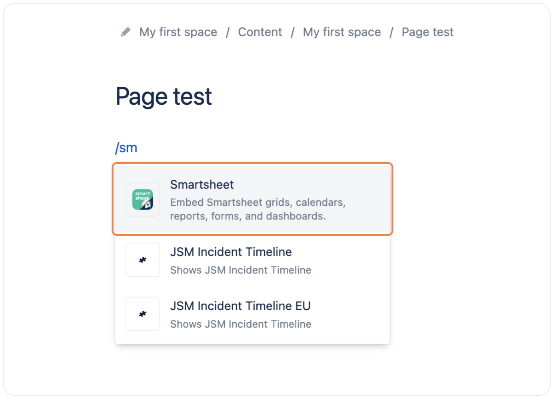Click the pencil edit icon in breadcrumb
Image resolution: width=555 pixels, height=402 pixels.
coord(126,32)
